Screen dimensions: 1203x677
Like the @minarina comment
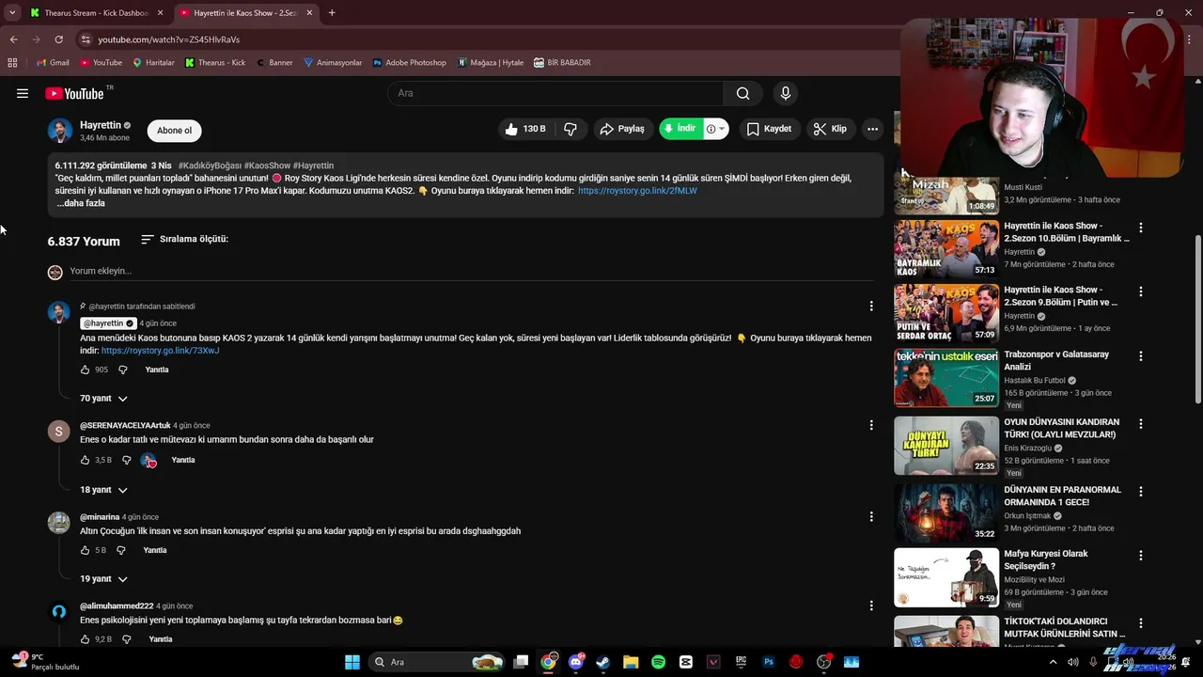coord(86,550)
